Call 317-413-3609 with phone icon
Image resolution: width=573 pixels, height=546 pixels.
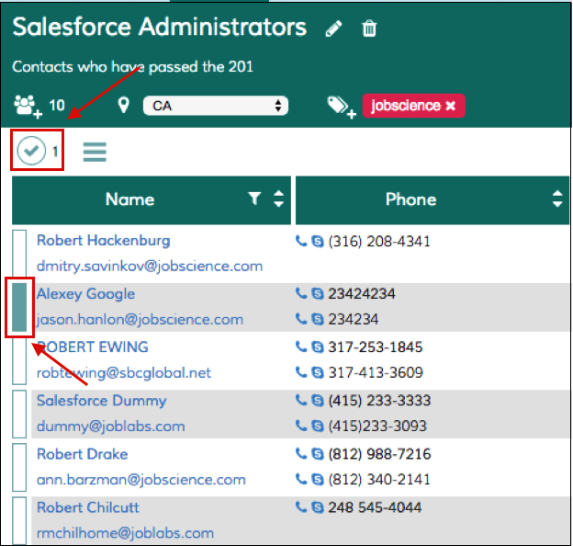[x=301, y=372]
